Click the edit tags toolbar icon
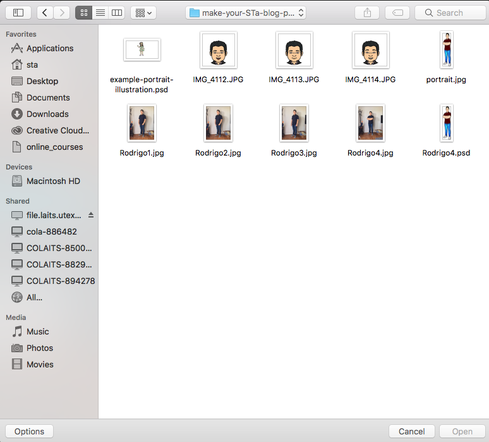Image resolution: width=489 pixels, height=442 pixels. pyautogui.click(x=397, y=13)
